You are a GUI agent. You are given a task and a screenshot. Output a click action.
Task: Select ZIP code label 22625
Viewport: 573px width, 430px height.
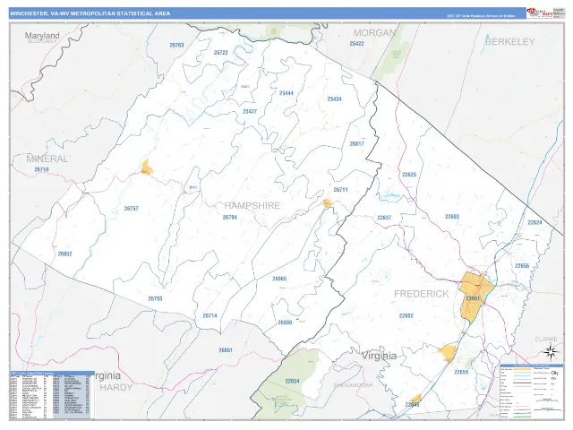[x=409, y=175]
